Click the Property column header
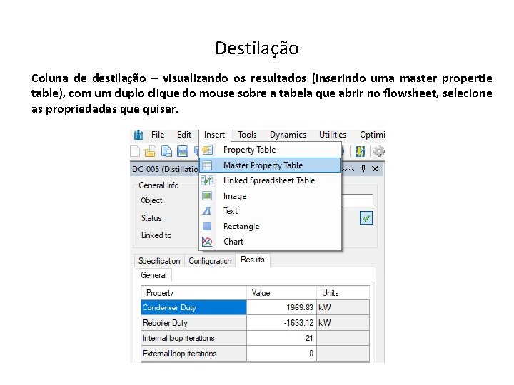Viewport: 514px width, 385px height. click(x=193, y=293)
